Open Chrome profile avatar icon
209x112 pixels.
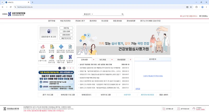[202, 7]
